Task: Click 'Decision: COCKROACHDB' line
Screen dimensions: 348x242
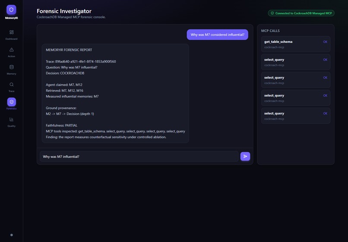Action: click(x=65, y=73)
